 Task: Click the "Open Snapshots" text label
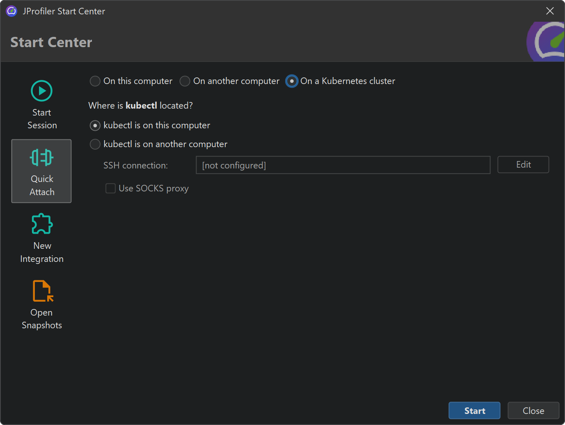click(42, 319)
